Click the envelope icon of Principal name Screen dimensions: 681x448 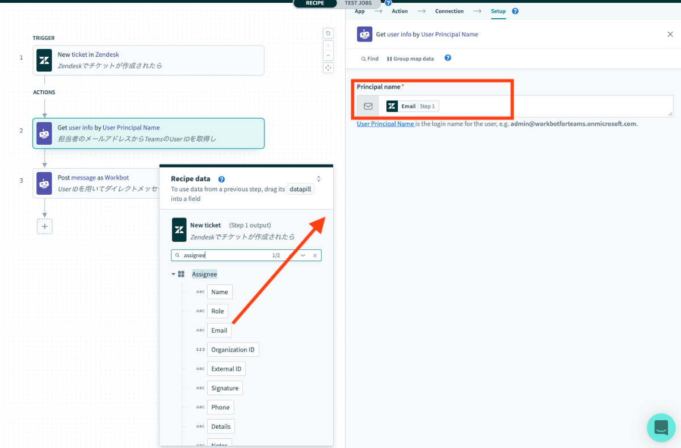368,106
